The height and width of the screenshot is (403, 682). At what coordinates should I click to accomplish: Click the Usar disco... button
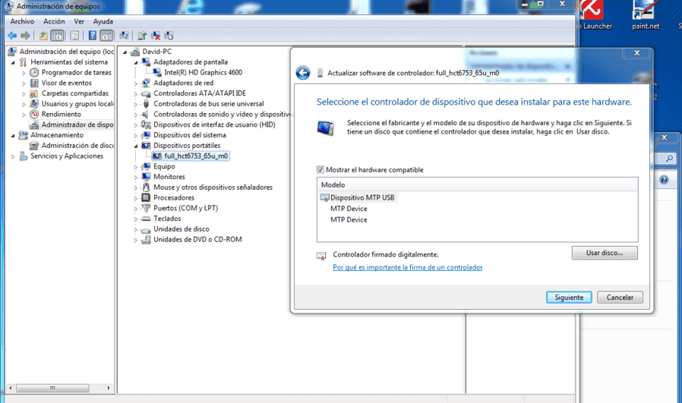click(605, 253)
